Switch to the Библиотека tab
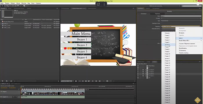 [141, 62]
